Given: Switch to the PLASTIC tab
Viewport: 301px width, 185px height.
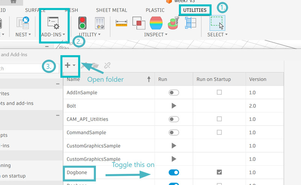Looking at the screenshot, I should 155,10.
